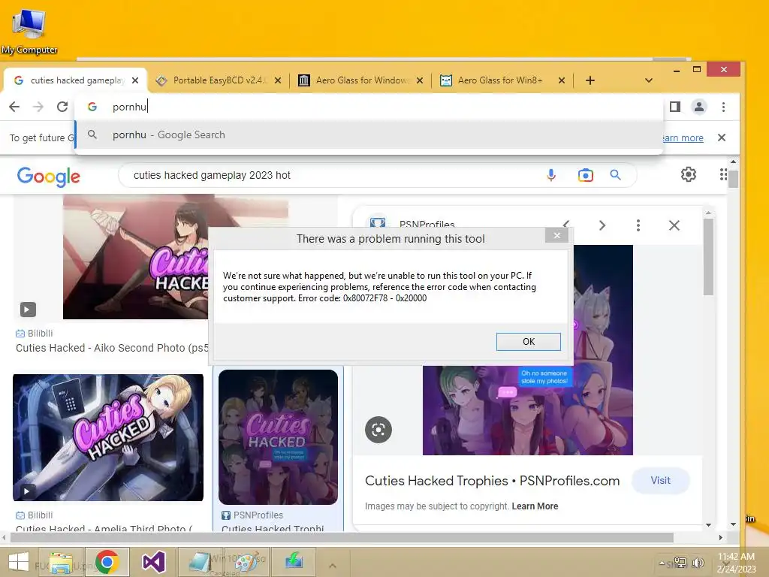
Task: Open File Explorer from the taskbar
Action: [61, 562]
